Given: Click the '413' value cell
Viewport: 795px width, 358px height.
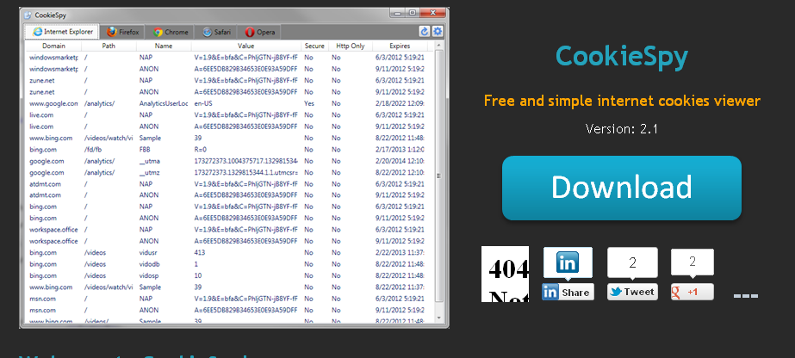Looking at the screenshot, I should click(x=199, y=253).
